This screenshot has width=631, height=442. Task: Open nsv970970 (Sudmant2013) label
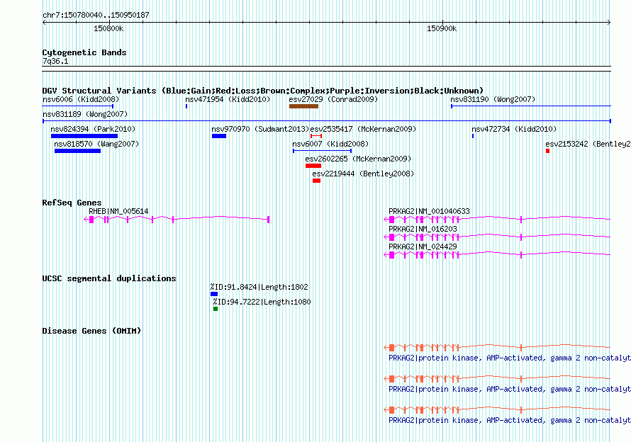pos(260,129)
